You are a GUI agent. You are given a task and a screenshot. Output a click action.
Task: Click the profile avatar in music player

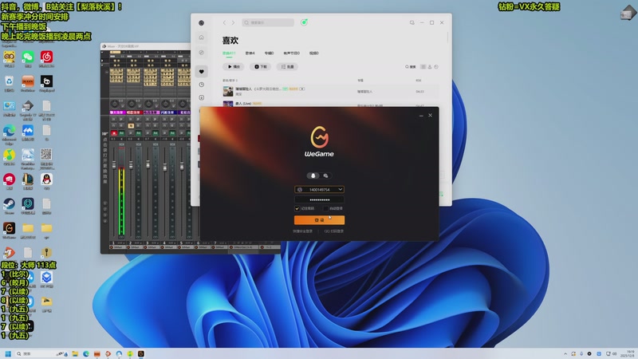point(202,23)
